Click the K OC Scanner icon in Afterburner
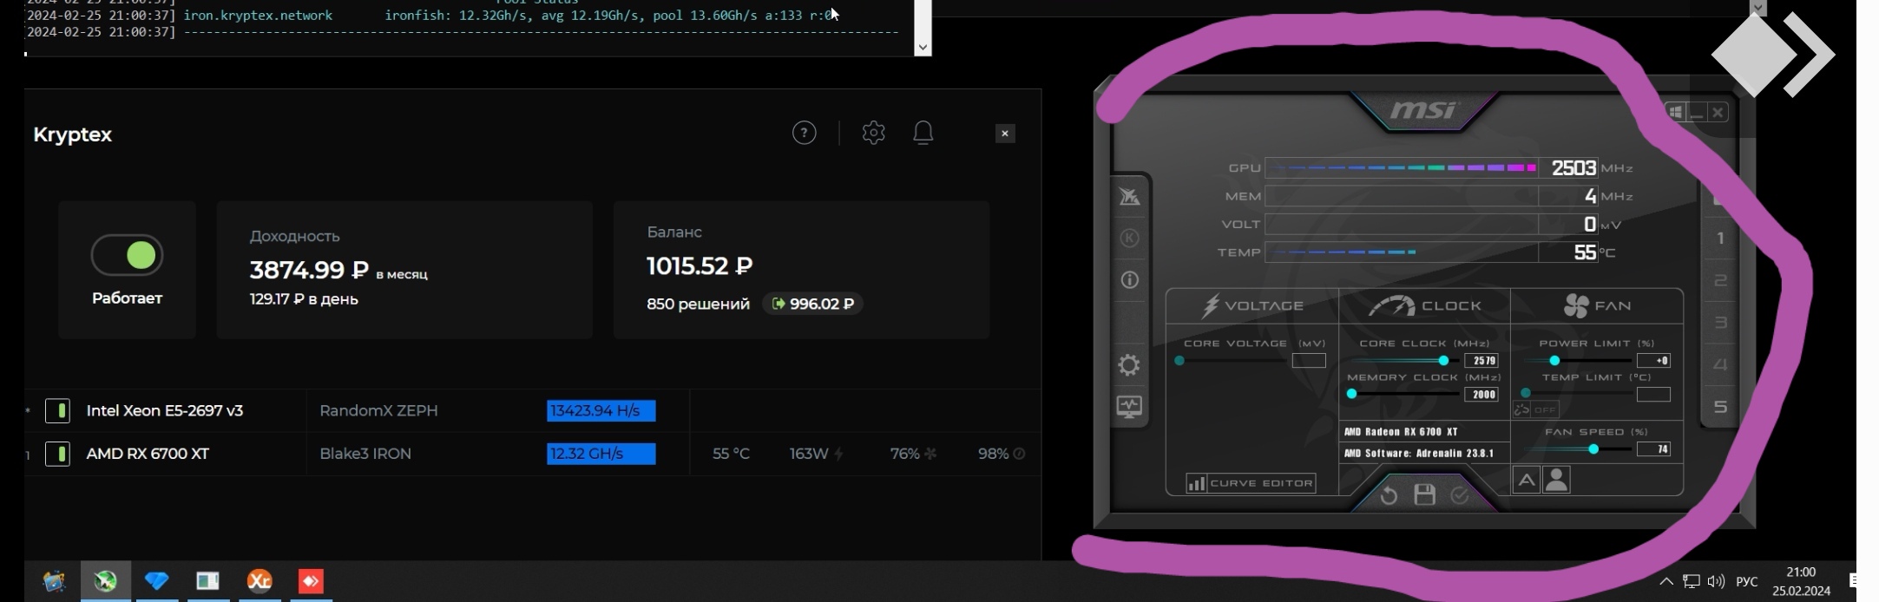Viewport: 1879px width, 602px height. [1129, 238]
